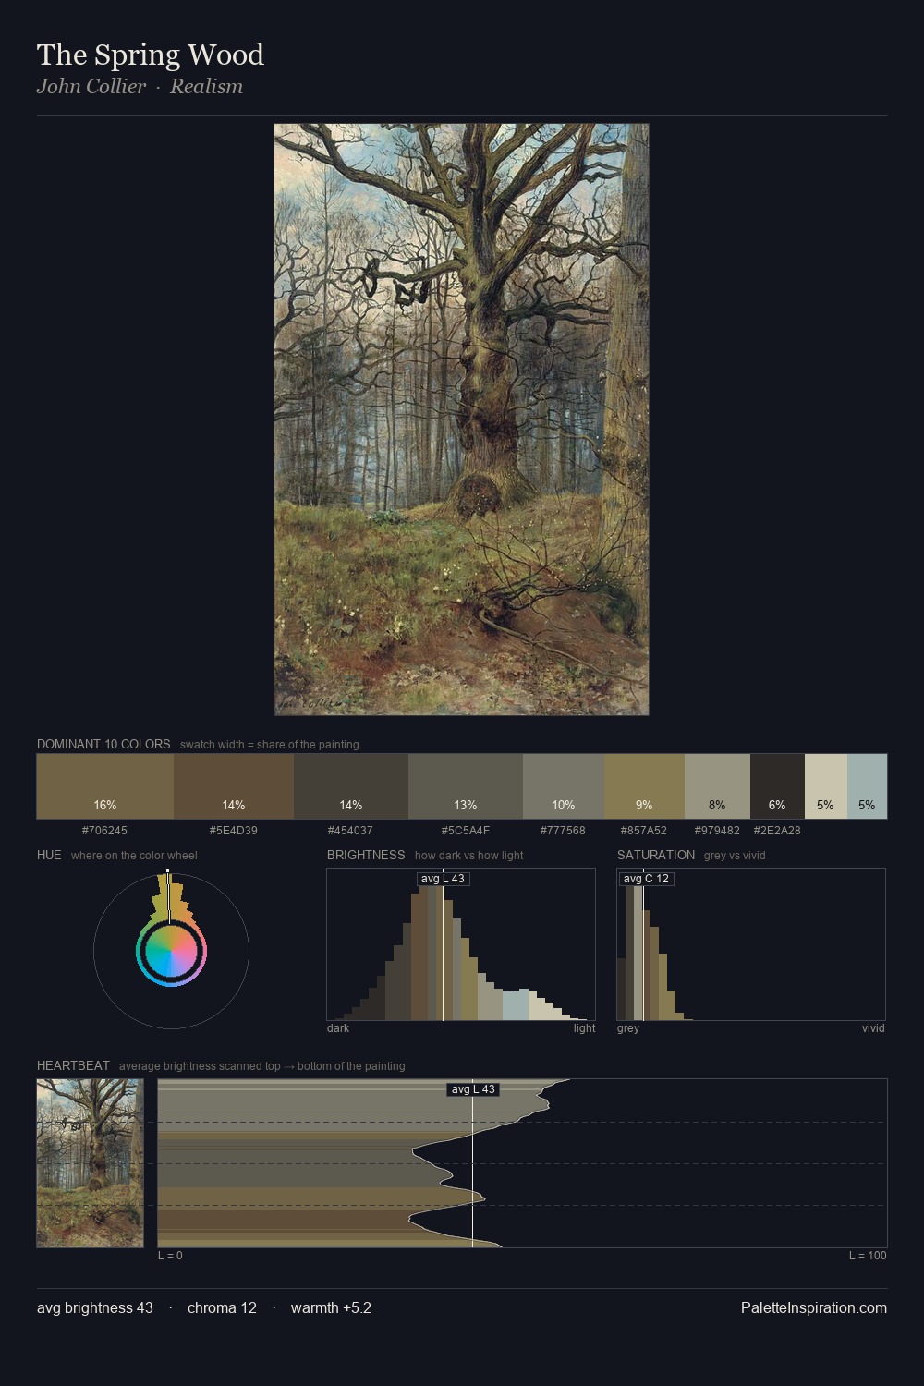Click the 'DOMINANT 10 COLORS' heading
The width and height of the screenshot is (924, 1386).
pyautogui.click(x=103, y=744)
